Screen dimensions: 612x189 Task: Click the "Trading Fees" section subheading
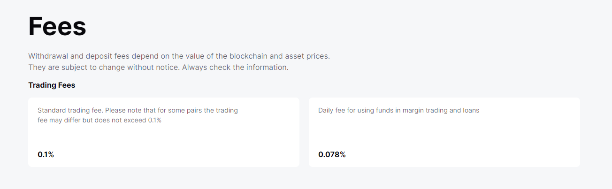pyautogui.click(x=52, y=85)
